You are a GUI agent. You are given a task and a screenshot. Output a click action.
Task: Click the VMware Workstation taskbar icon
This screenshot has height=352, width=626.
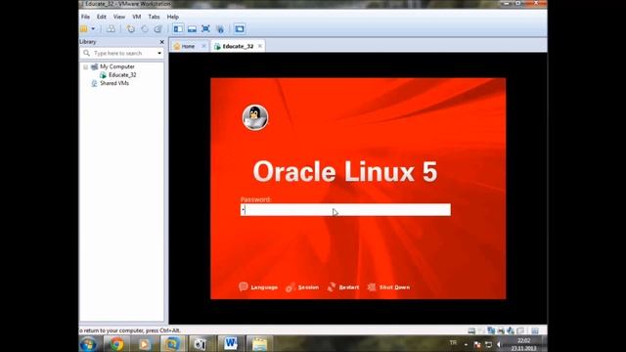point(172,344)
